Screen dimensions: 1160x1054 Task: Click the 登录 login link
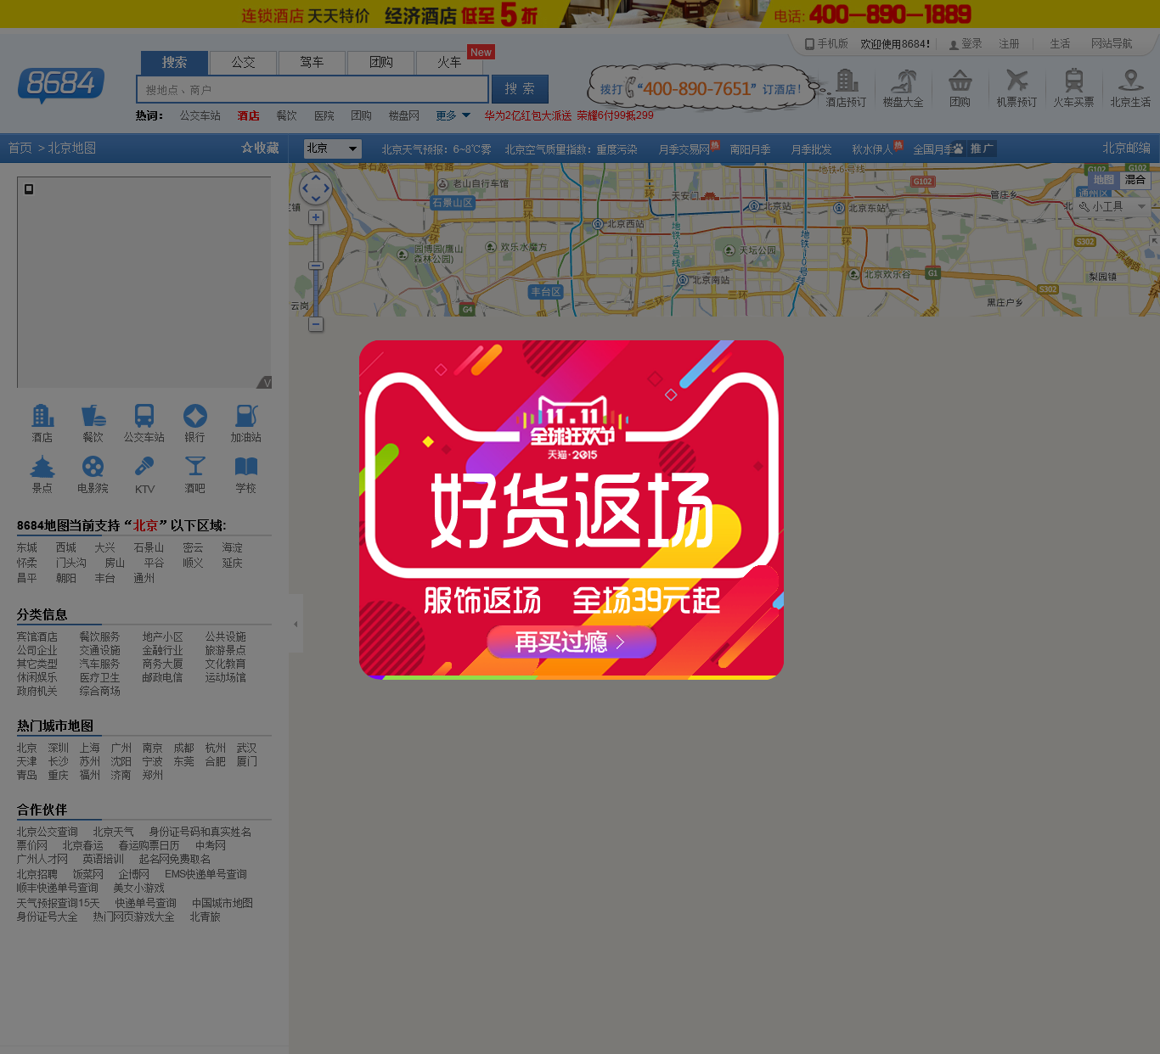(x=966, y=44)
